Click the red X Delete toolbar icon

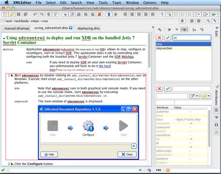coord(99,14)
